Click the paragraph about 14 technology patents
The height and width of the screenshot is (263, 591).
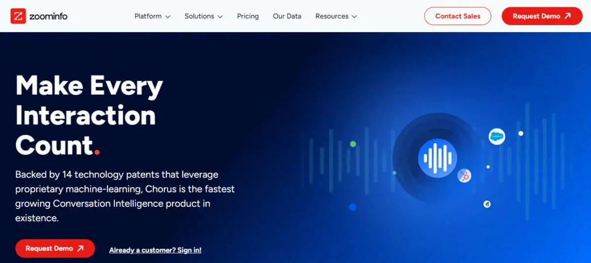coord(125,196)
